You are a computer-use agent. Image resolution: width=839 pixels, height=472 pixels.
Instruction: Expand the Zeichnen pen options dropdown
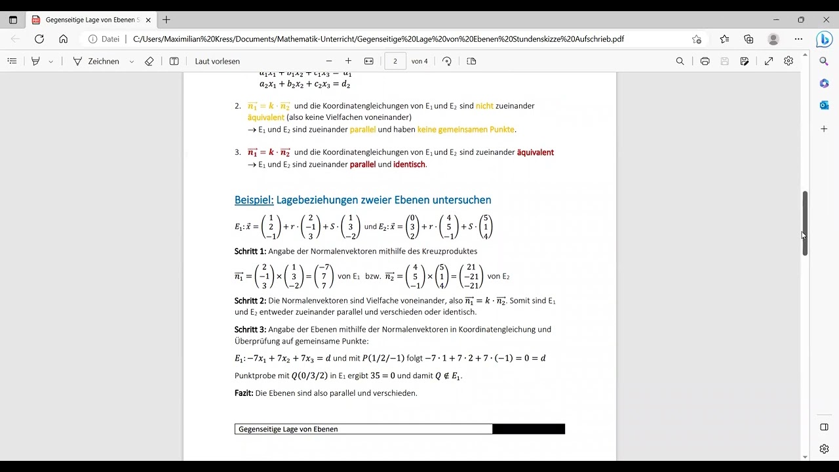(132, 61)
